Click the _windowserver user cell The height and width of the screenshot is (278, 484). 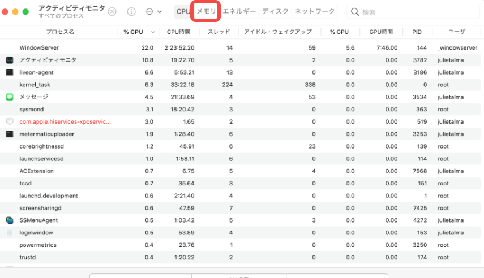457,48
